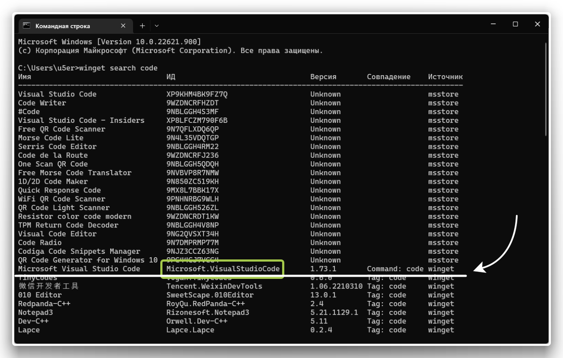
Task: Click the 'Notepad3' name
Action: pos(36,312)
